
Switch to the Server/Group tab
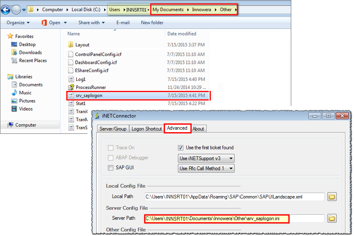point(113,129)
